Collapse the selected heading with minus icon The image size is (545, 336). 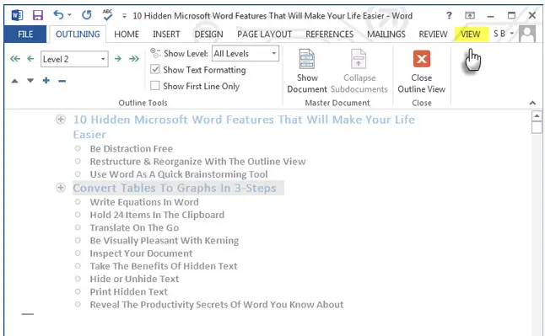[x=62, y=81]
